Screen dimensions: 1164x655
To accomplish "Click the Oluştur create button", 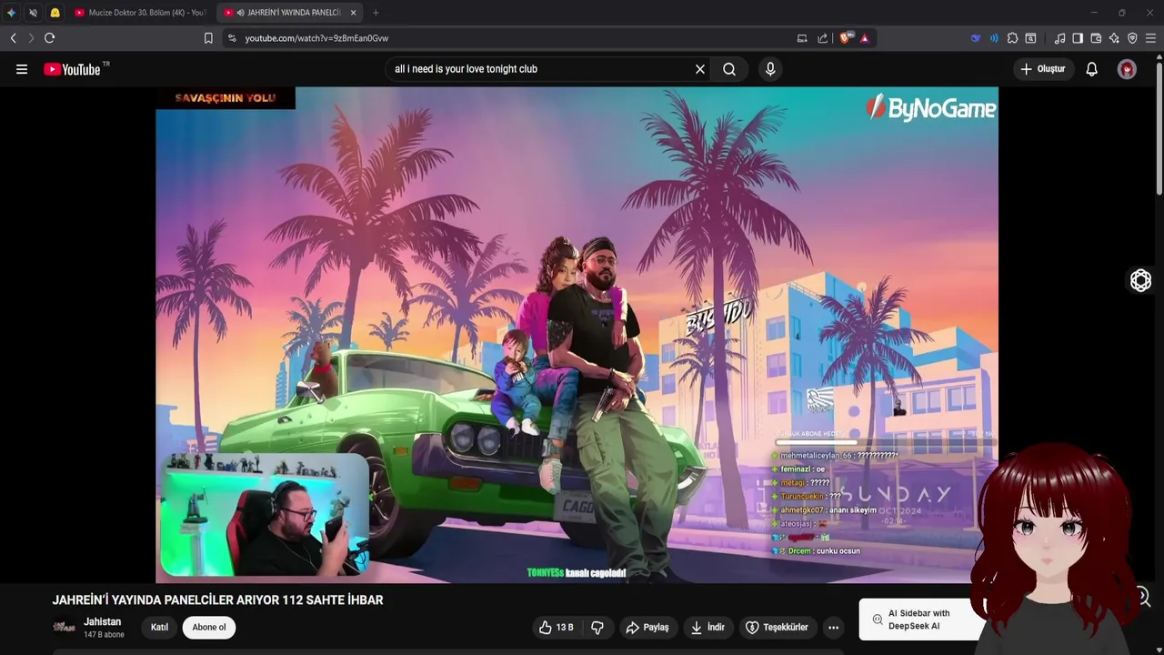I will tap(1043, 69).
